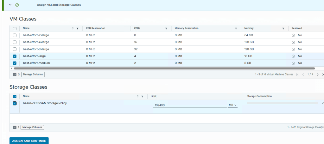Open Manage Columns for Storage Classes
324x144 pixels.
(x=32, y=127)
